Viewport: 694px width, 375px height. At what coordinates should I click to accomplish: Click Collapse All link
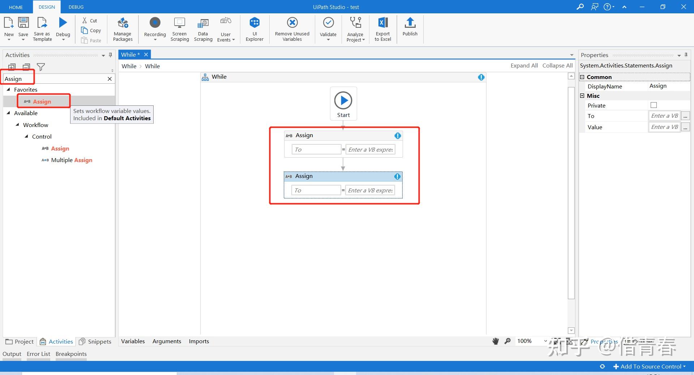pyautogui.click(x=557, y=65)
